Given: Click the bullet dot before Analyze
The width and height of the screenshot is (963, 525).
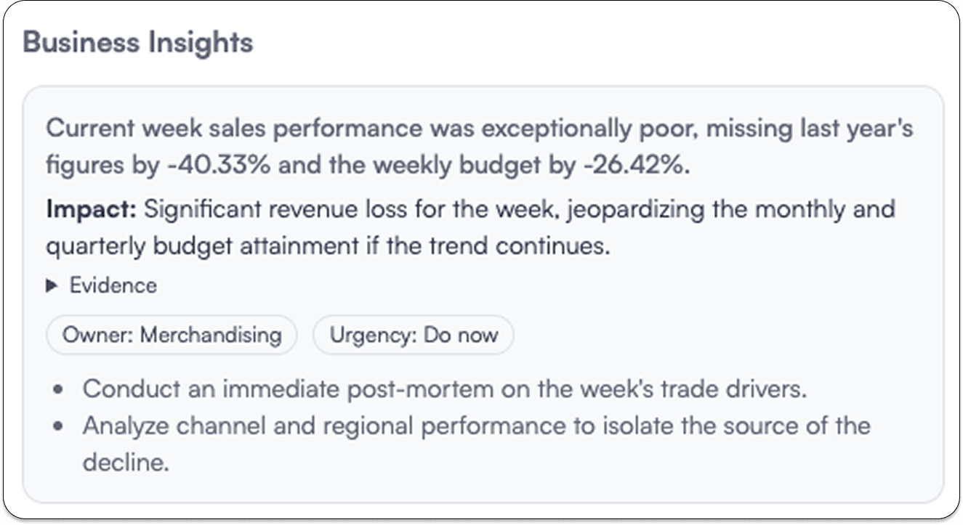Looking at the screenshot, I should tap(60, 426).
